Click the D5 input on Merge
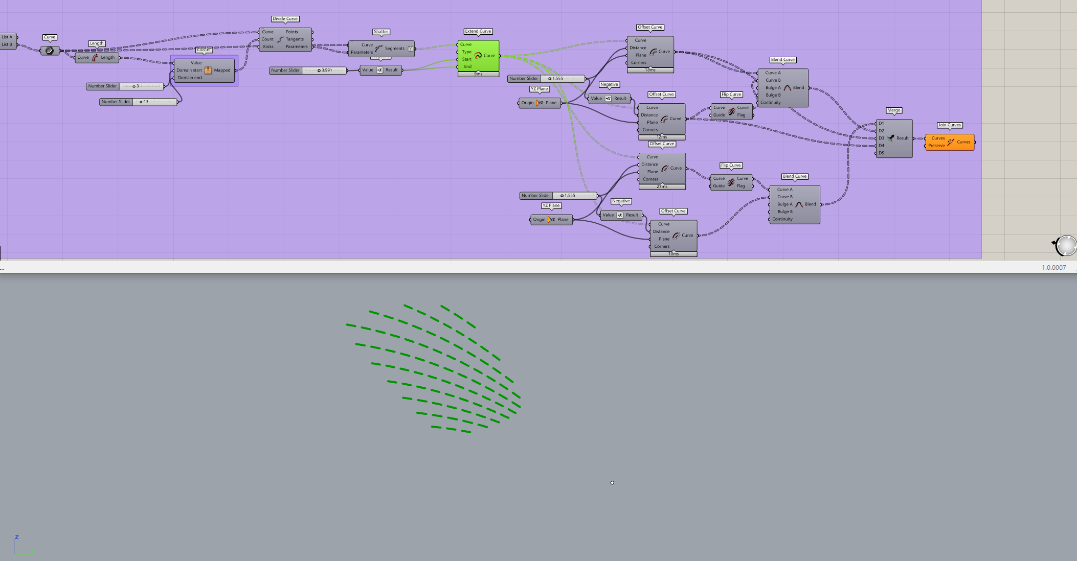Image resolution: width=1077 pixels, height=561 pixels. point(881,153)
